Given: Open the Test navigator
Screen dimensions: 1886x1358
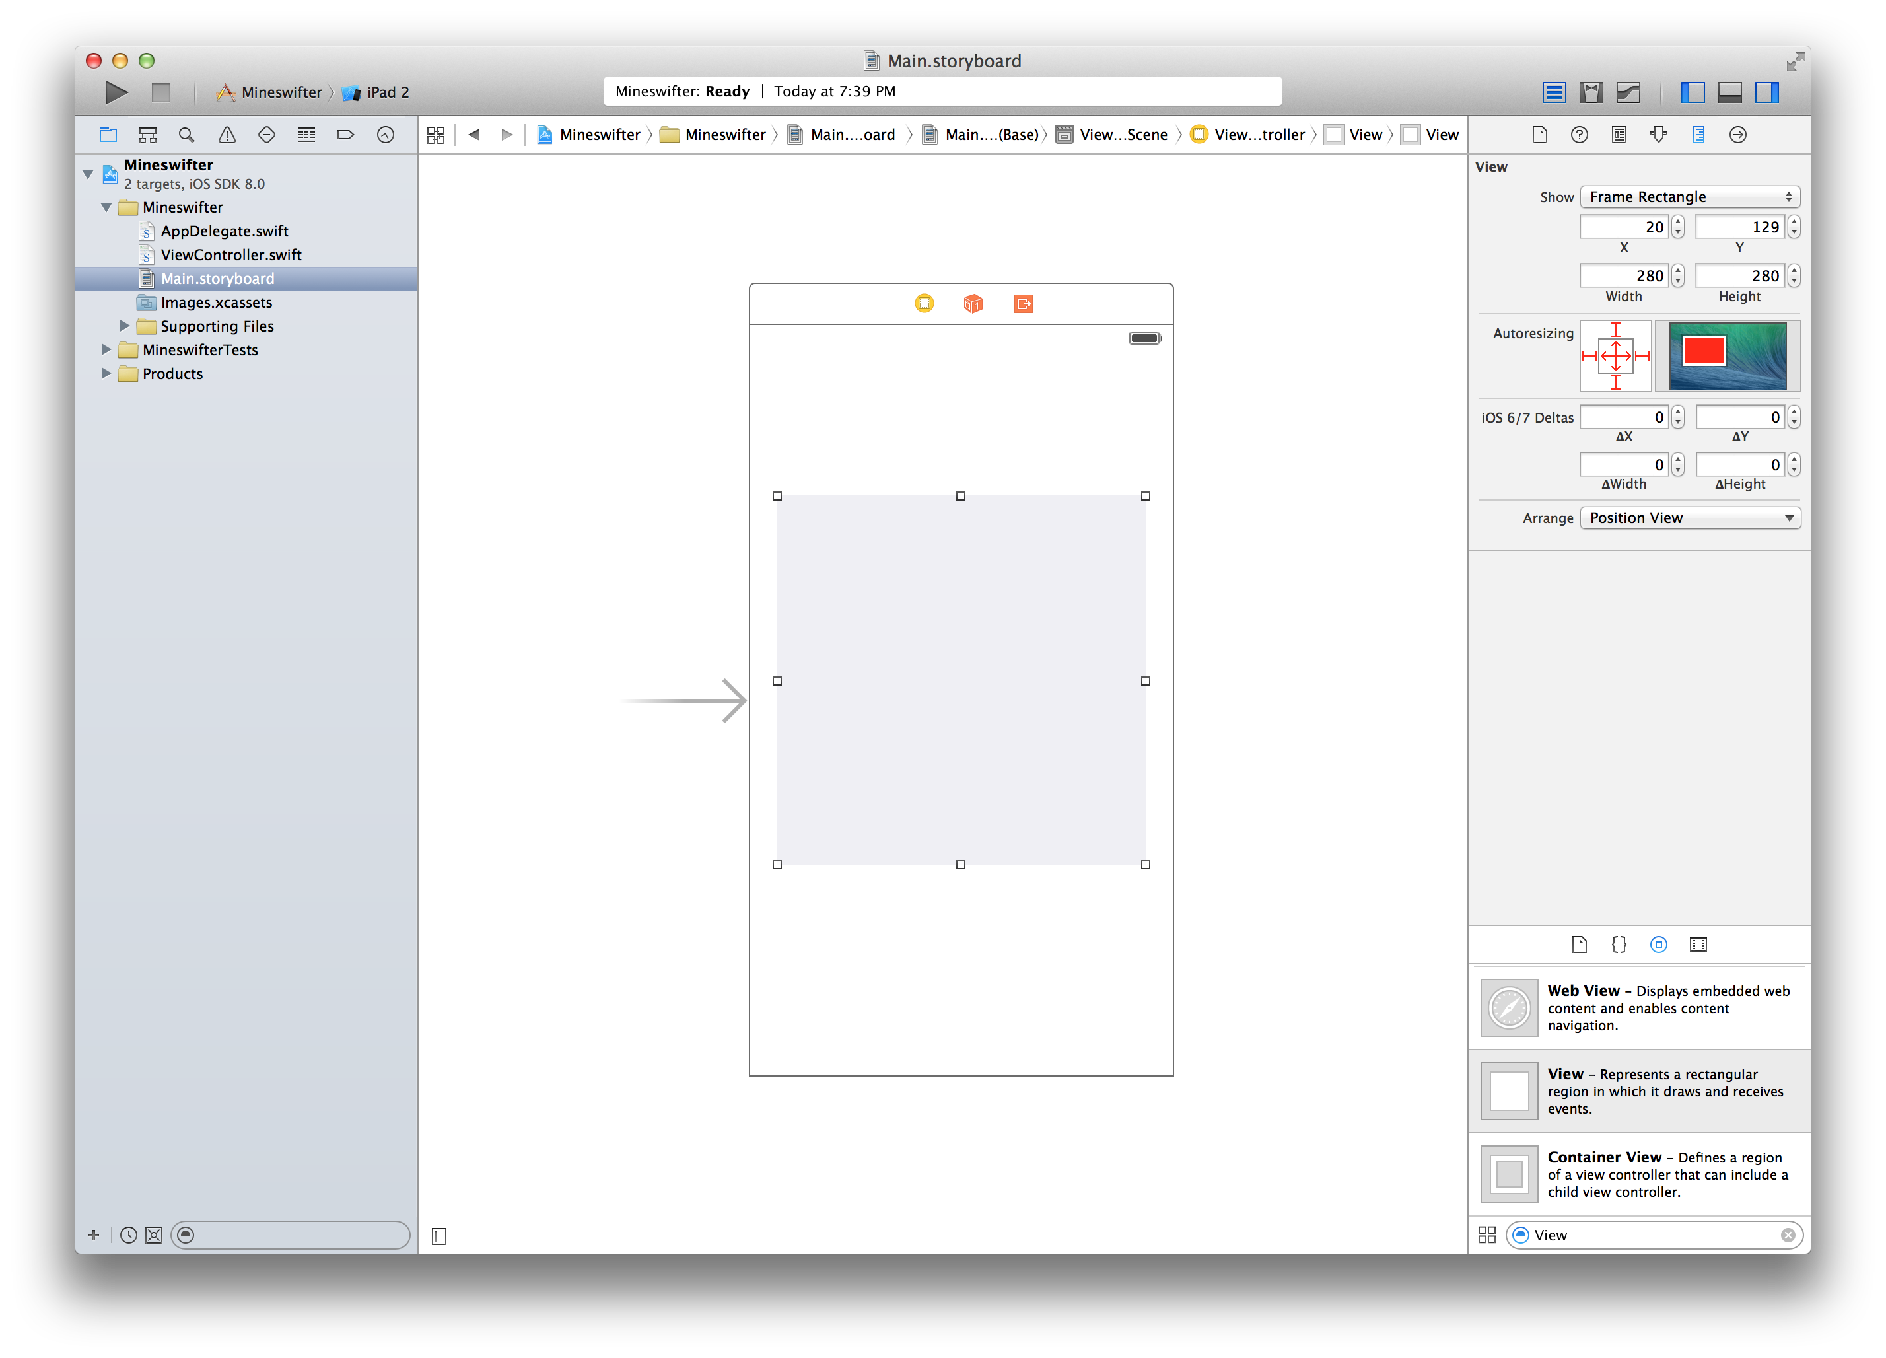Looking at the screenshot, I should point(266,135).
